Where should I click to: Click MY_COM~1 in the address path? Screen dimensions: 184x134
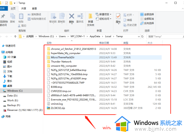click(x=78, y=36)
